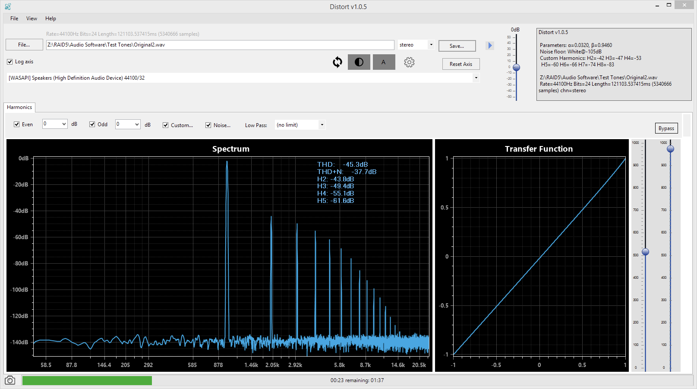Minimize the Distort window
Viewport: 697px width, 389px height.
pos(657,5)
